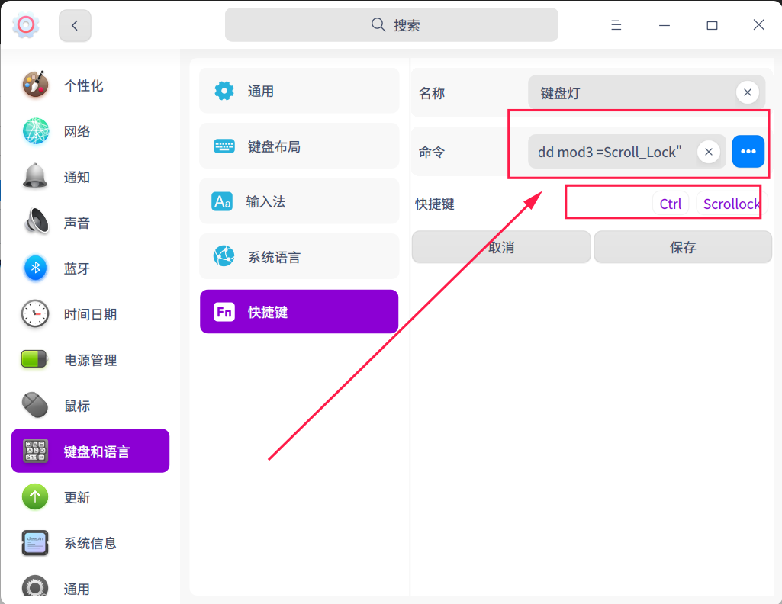Click the Keyboard and Language icon
This screenshot has height=604, width=782.
(35, 451)
